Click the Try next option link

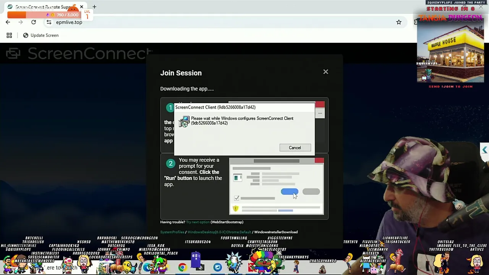(x=198, y=222)
